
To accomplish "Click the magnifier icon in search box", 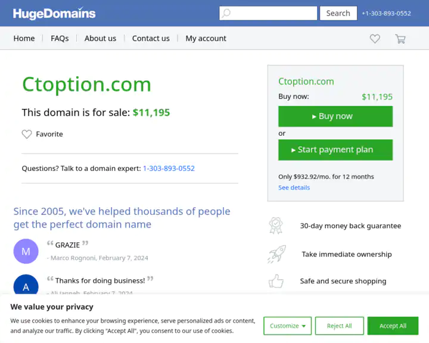I will point(226,13).
